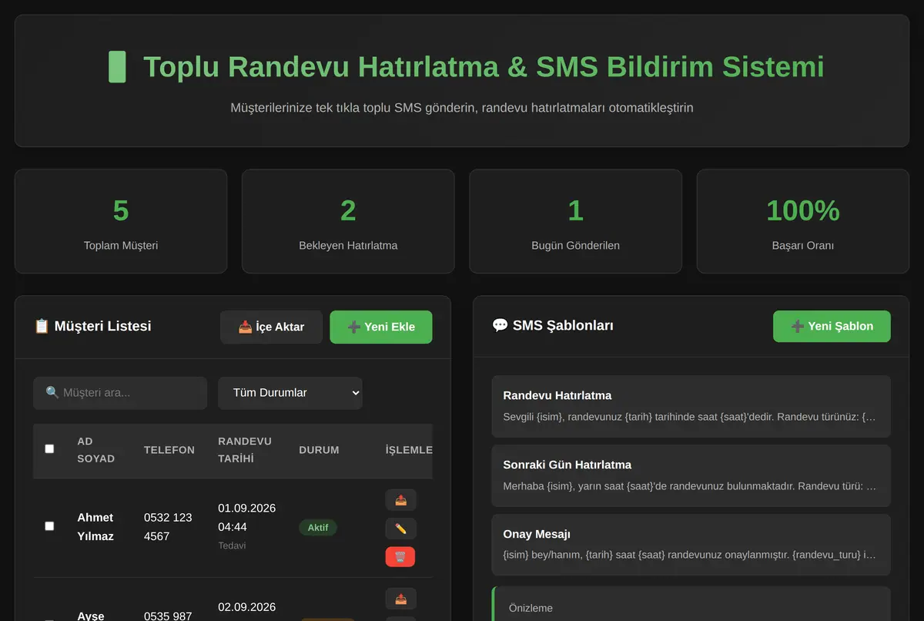Click the date 01.09.2026 04:44

coord(246,518)
